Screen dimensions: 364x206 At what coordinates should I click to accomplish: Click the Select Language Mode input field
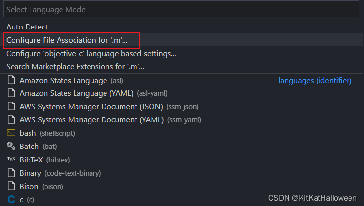(x=181, y=9)
